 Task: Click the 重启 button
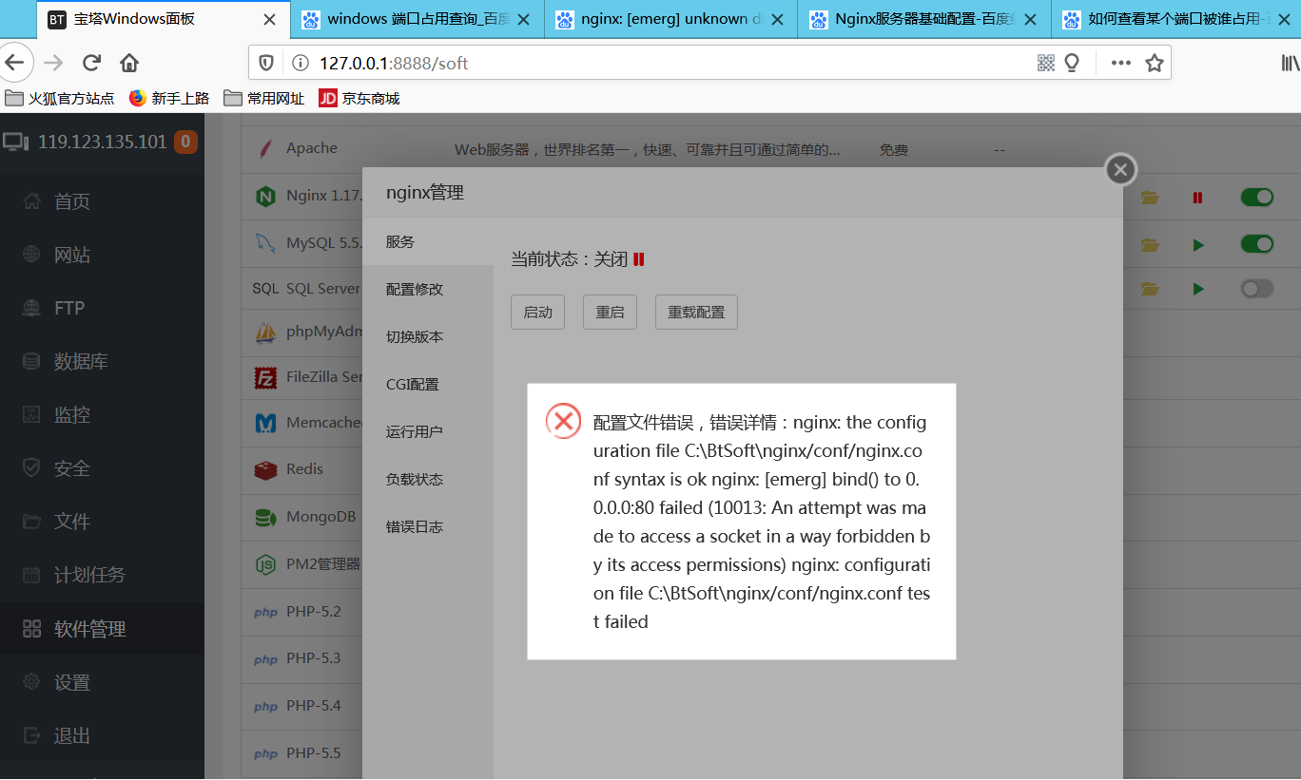[610, 312]
